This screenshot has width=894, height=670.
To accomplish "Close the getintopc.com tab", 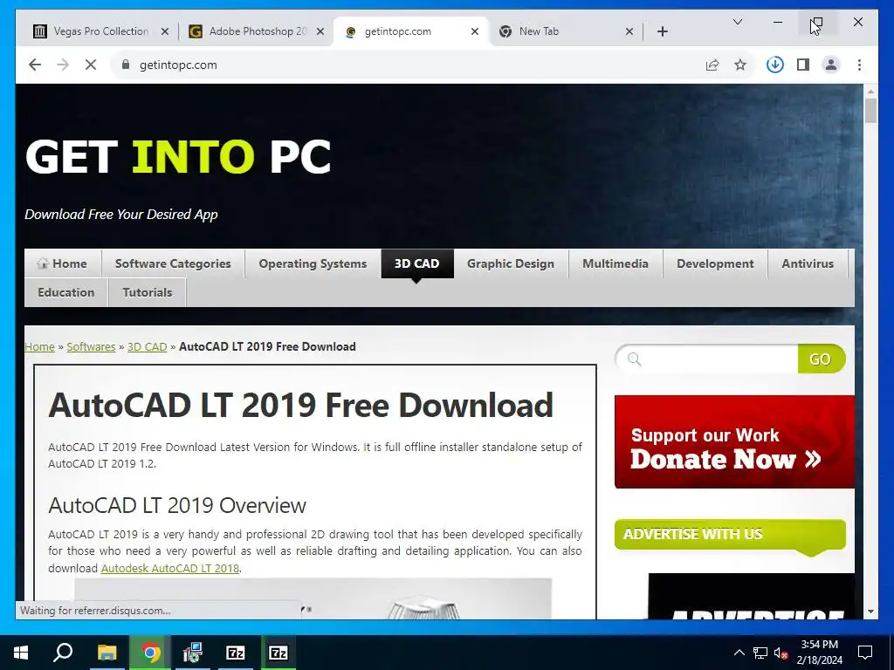I will point(474,31).
